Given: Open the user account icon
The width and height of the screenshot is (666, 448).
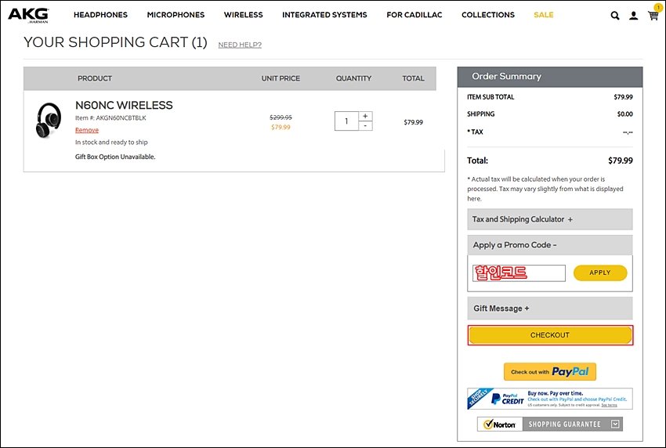Looking at the screenshot, I should coord(633,16).
